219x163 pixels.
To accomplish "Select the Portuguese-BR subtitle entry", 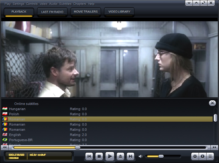I will (107, 140).
